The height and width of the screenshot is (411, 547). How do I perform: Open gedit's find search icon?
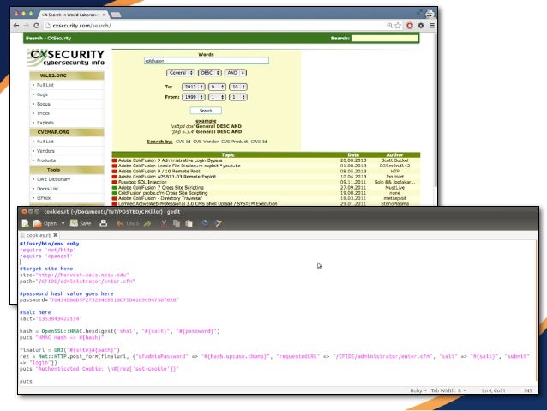(x=206, y=223)
